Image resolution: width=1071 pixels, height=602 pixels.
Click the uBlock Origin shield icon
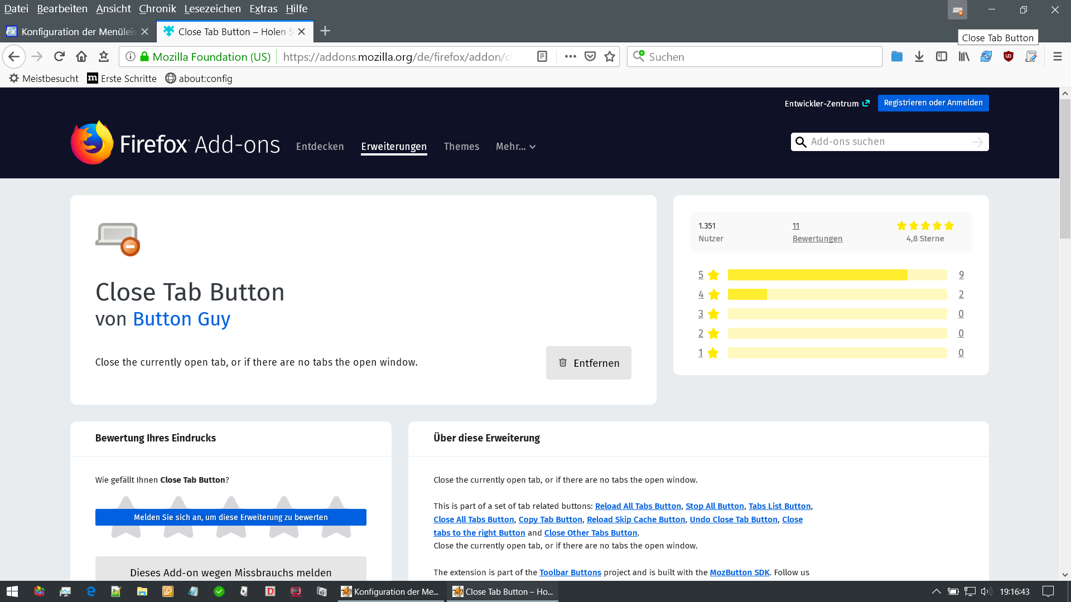1009,56
